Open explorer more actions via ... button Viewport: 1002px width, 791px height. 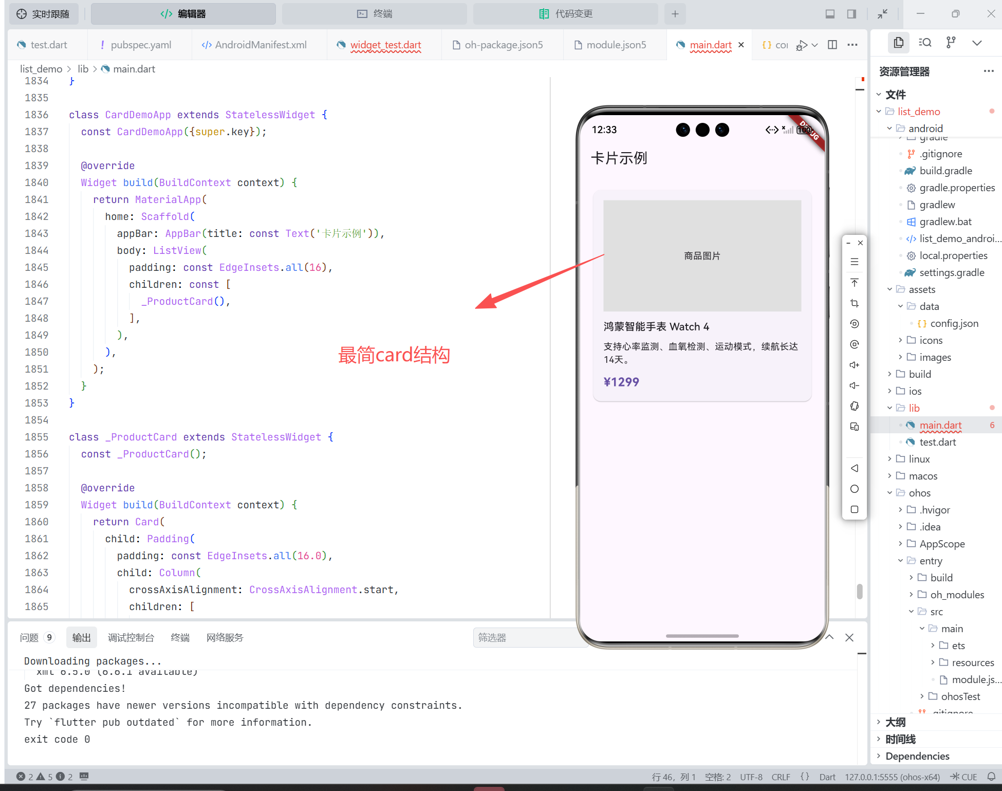tap(989, 71)
